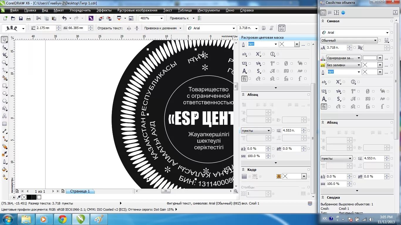Select the Zoom tool in the toolbox
Viewport: 401px width, 225px height.
tap(4, 63)
